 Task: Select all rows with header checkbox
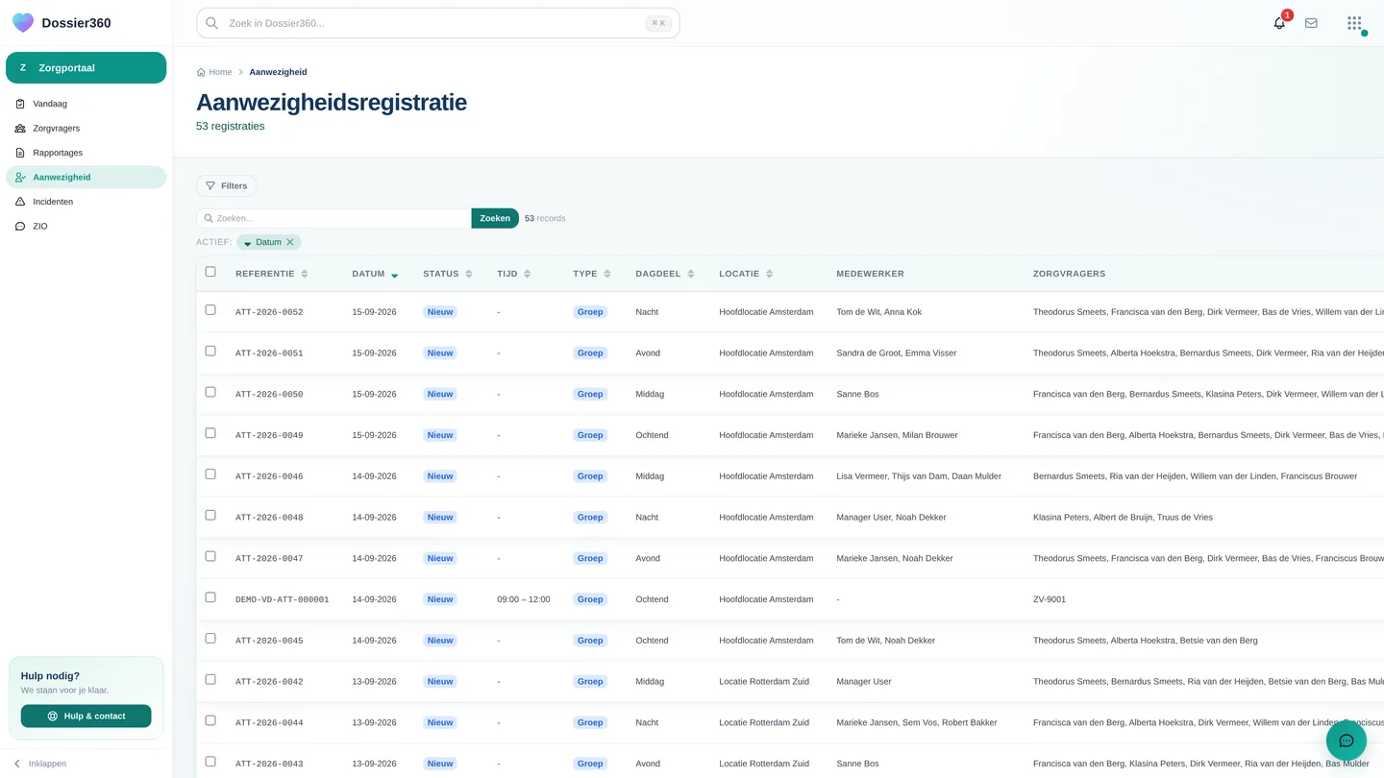210,272
